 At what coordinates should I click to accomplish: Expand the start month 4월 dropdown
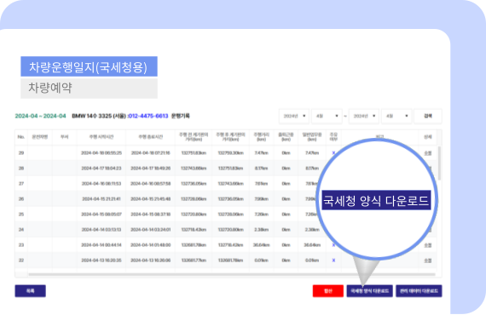(327, 116)
